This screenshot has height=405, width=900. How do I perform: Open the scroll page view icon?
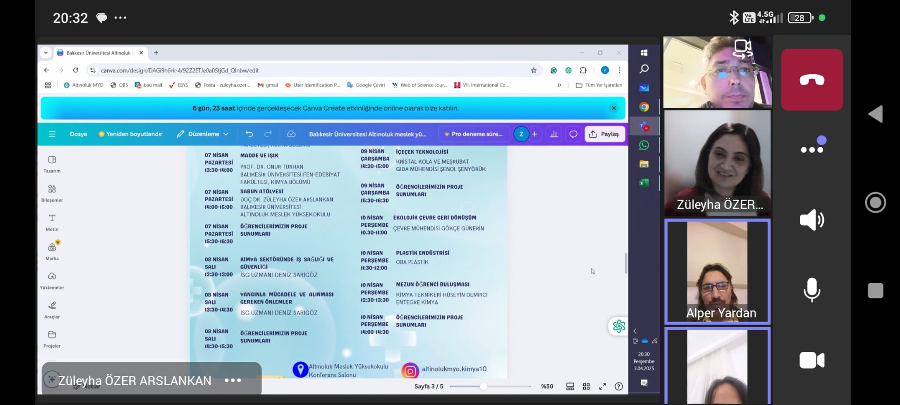[570, 387]
